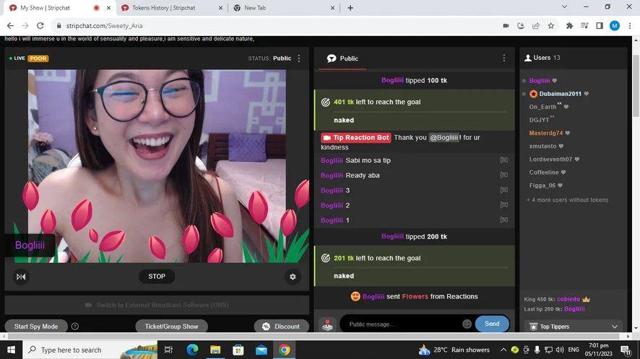Bookmark this page with the star icon
This screenshot has width=640, height=359.
click(551, 25)
